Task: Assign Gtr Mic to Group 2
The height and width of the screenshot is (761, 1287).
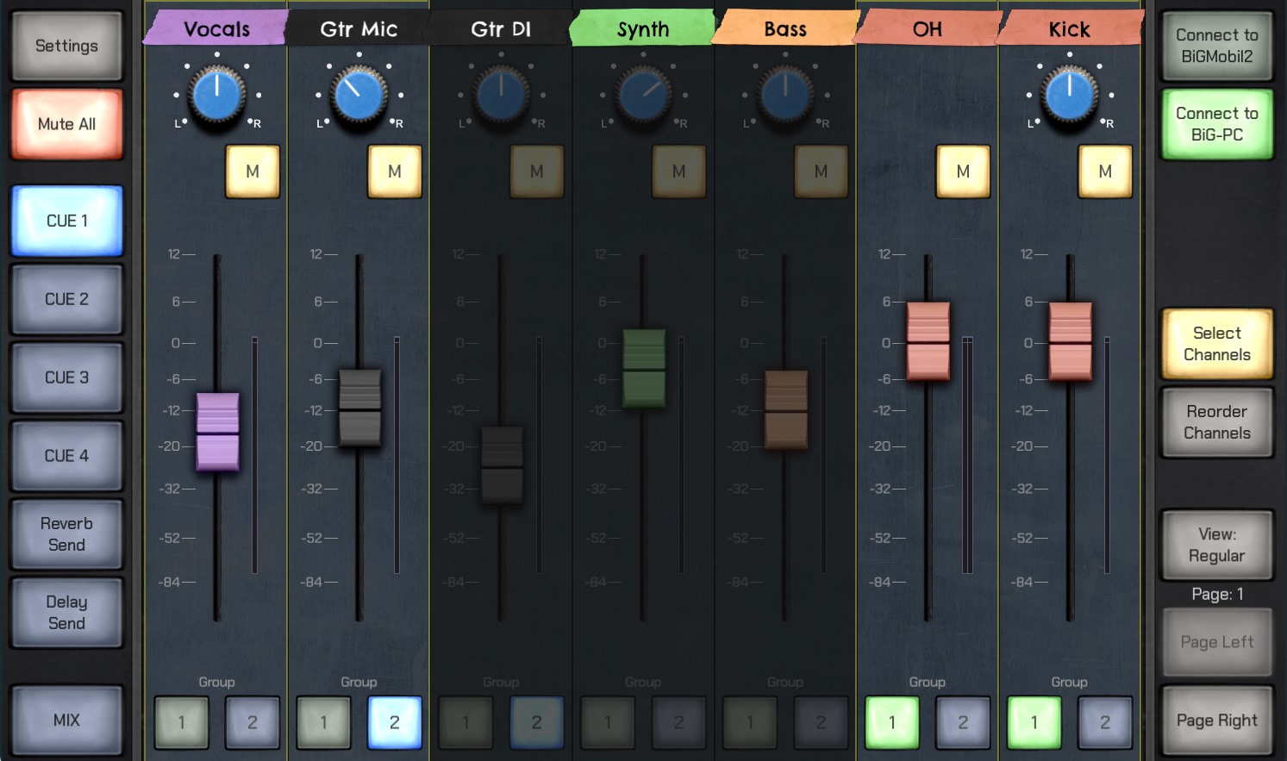Action: 395,722
